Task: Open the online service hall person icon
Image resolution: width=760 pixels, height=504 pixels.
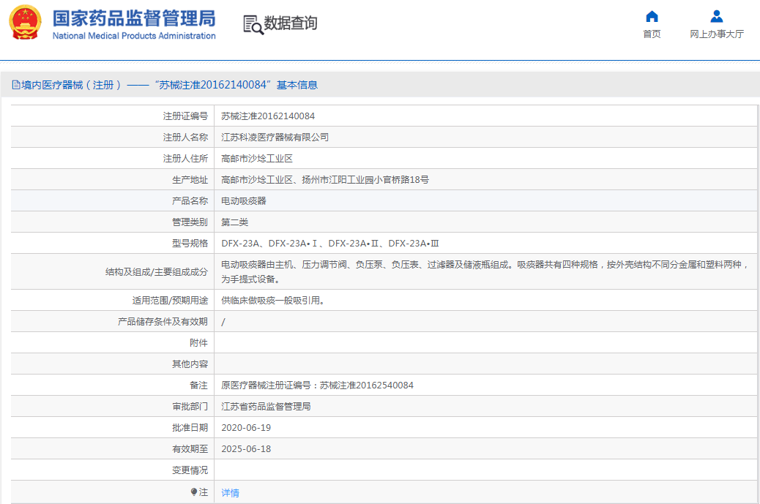Action: pyautogui.click(x=716, y=17)
